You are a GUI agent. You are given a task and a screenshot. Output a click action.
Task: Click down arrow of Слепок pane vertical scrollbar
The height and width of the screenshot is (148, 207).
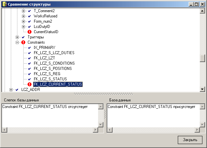coord(101,124)
